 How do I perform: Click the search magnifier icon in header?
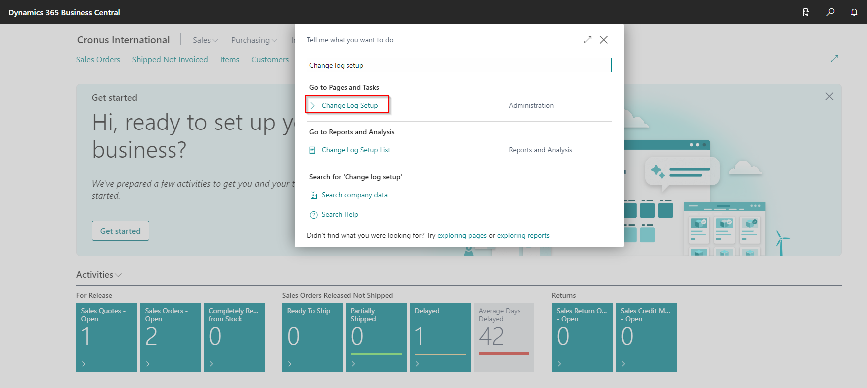pyautogui.click(x=830, y=12)
